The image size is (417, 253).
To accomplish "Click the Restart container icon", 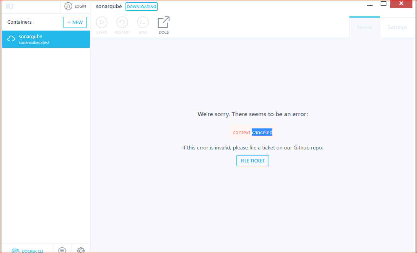I will click(x=122, y=23).
